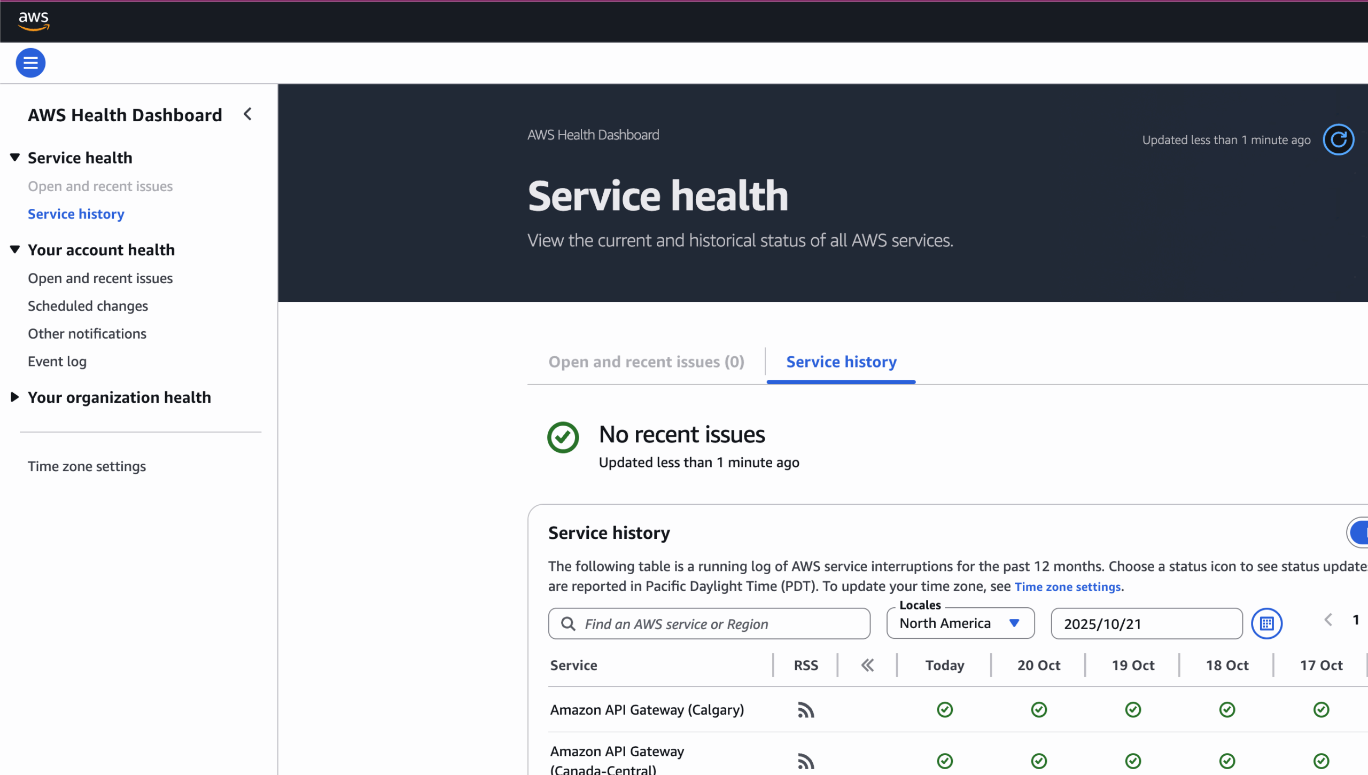Click RSS feed icon for API Gateway (Calgary)

(806, 710)
